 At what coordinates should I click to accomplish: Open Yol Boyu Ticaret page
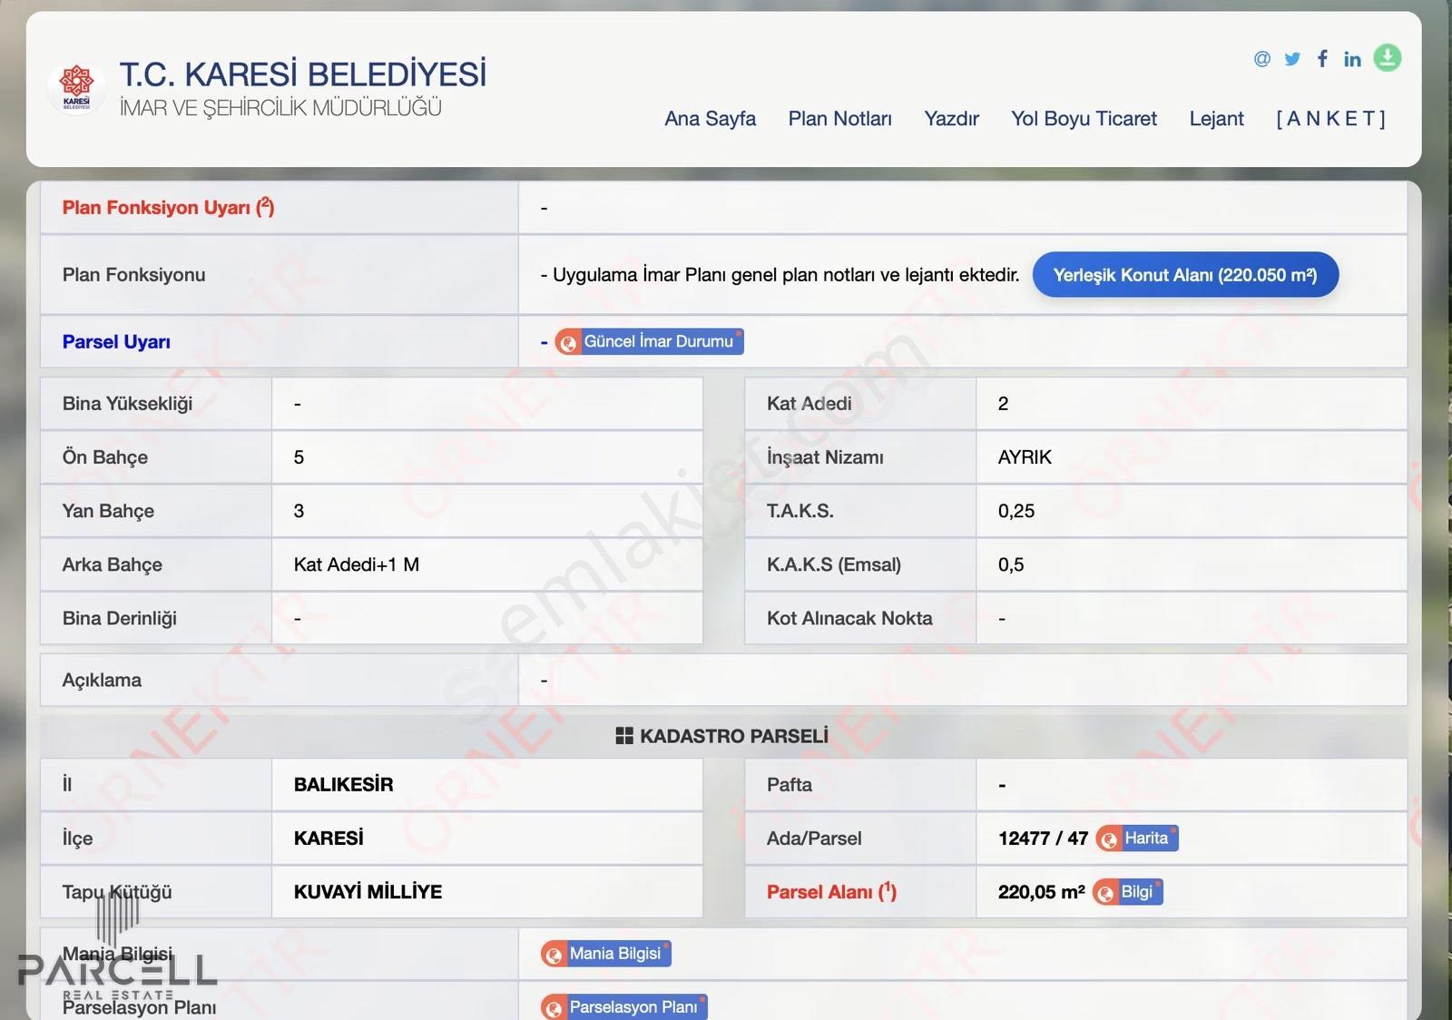(1084, 119)
